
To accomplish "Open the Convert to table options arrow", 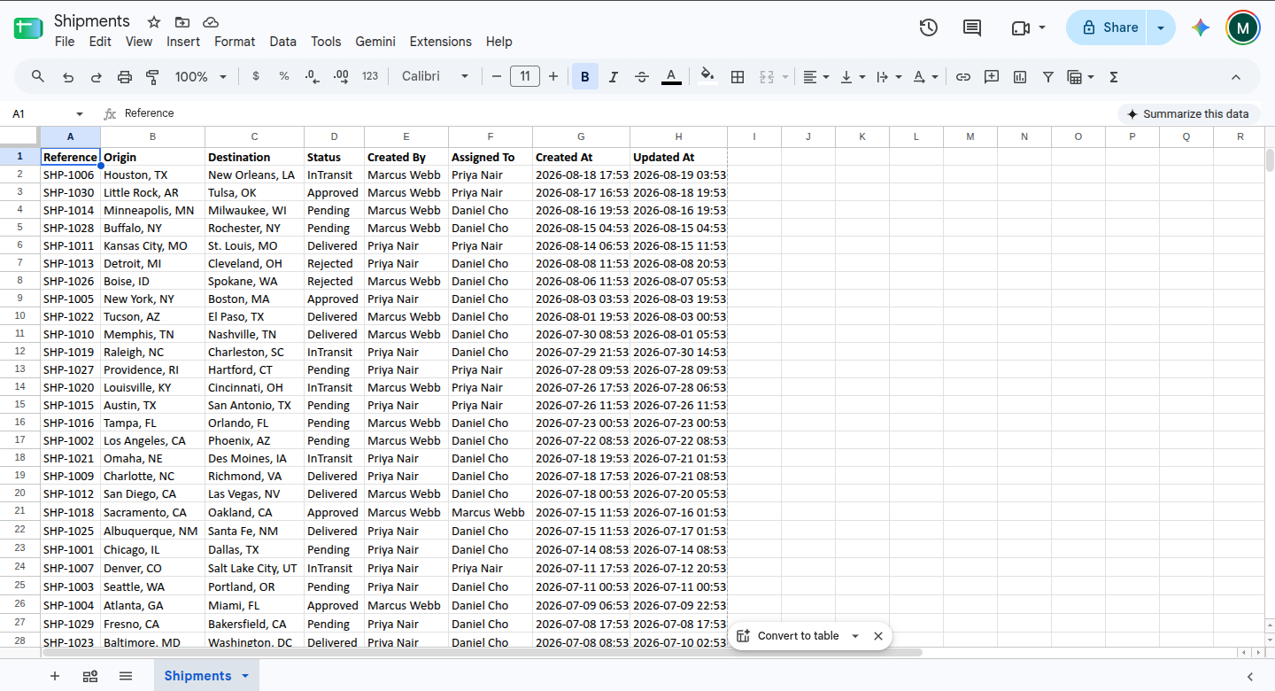I will point(855,636).
